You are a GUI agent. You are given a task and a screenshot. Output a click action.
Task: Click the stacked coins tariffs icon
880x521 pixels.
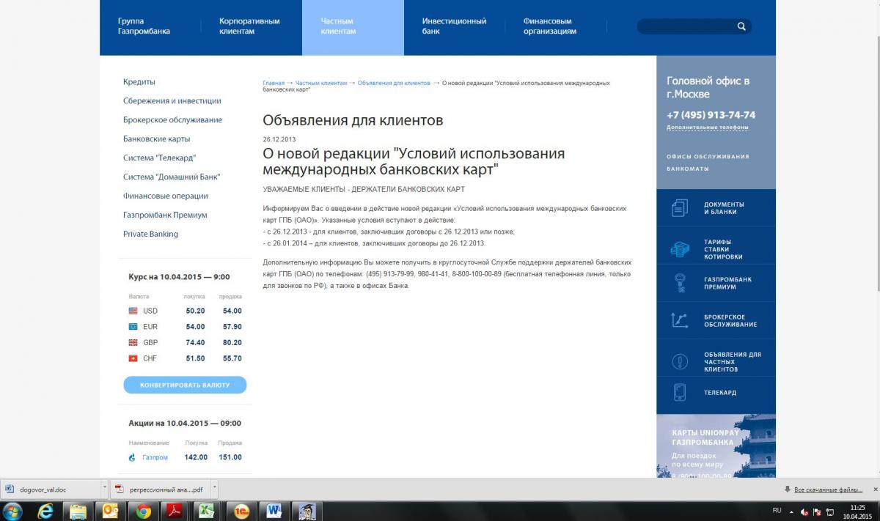coord(679,249)
